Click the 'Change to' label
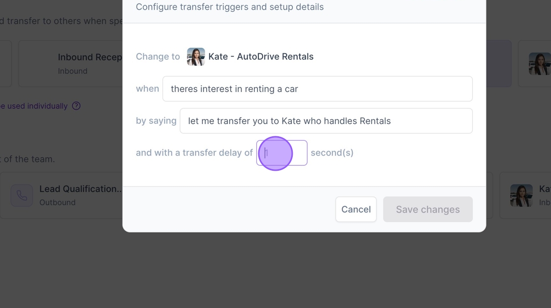Viewport: 551px width, 308px height. (158, 57)
